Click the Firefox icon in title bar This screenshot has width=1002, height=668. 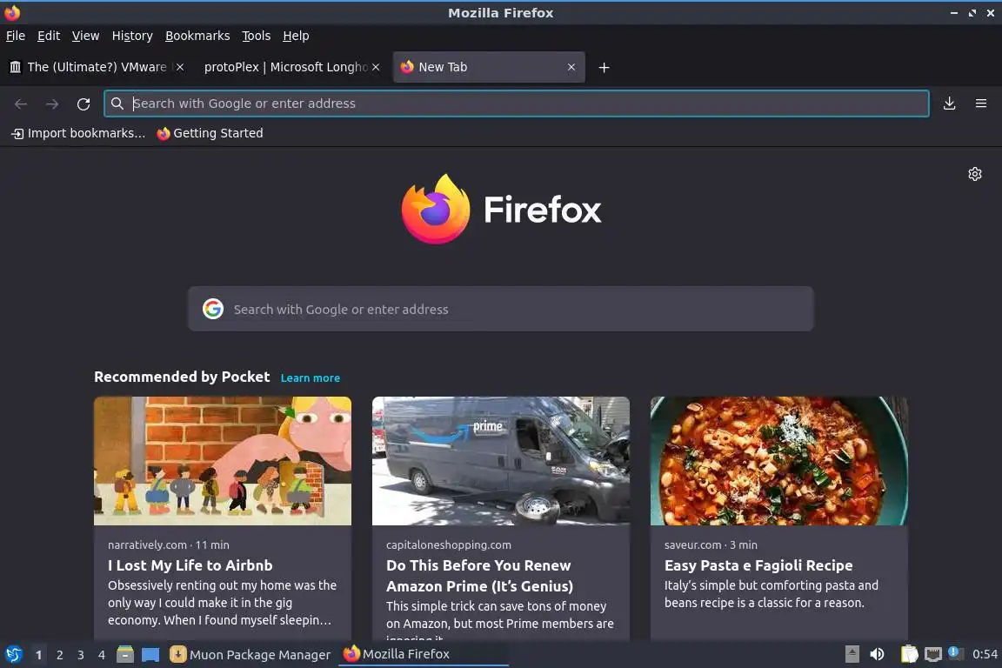pyautogui.click(x=12, y=12)
